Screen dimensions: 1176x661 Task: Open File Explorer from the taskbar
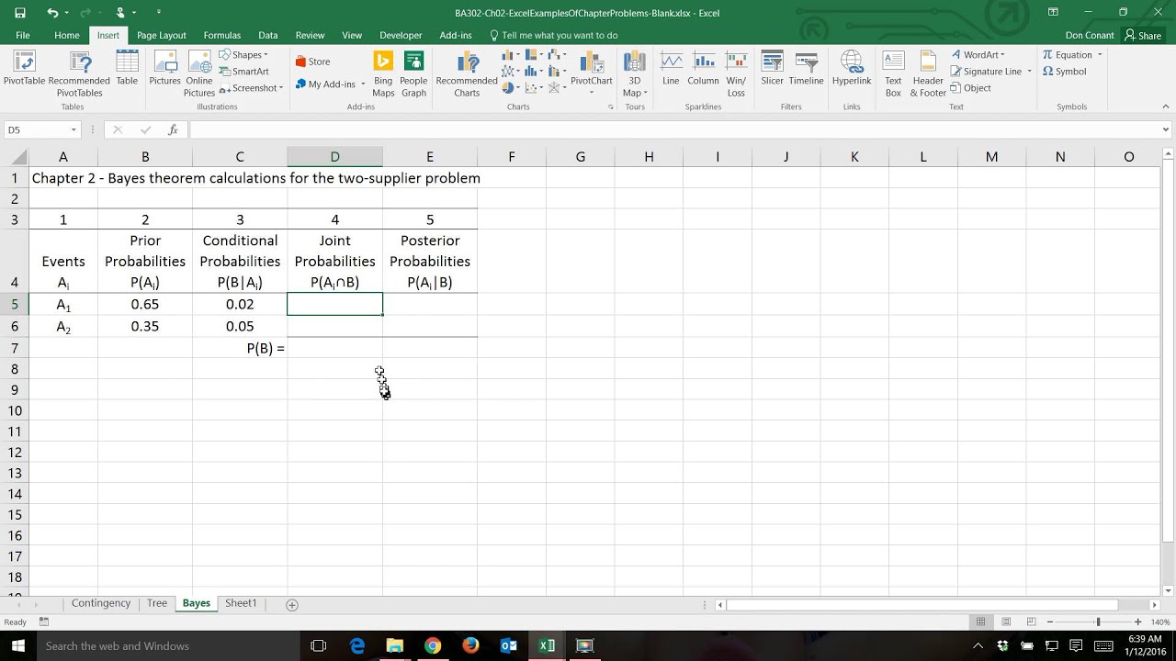395,645
